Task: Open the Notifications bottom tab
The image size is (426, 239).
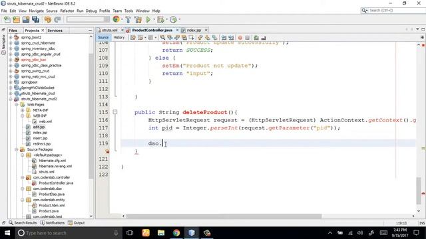Action: [x=53, y=223]
